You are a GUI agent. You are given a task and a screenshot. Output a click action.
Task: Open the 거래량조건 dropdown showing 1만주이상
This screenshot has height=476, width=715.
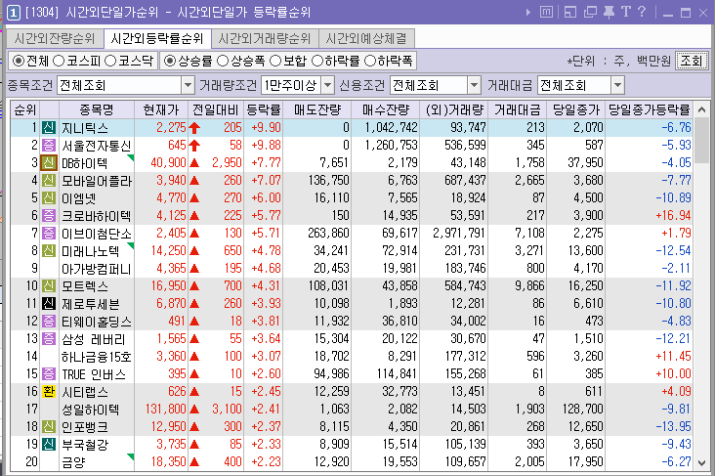327,85
